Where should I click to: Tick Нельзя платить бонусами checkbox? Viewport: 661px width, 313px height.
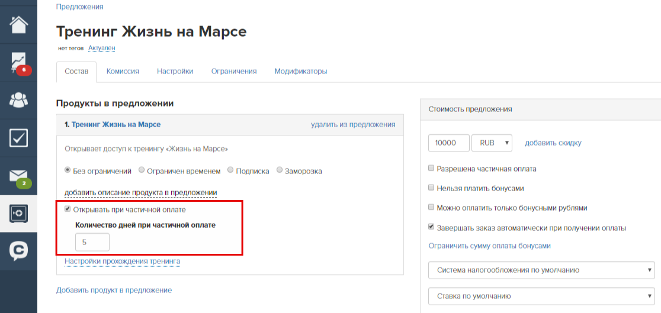click(x=431, y=188)
